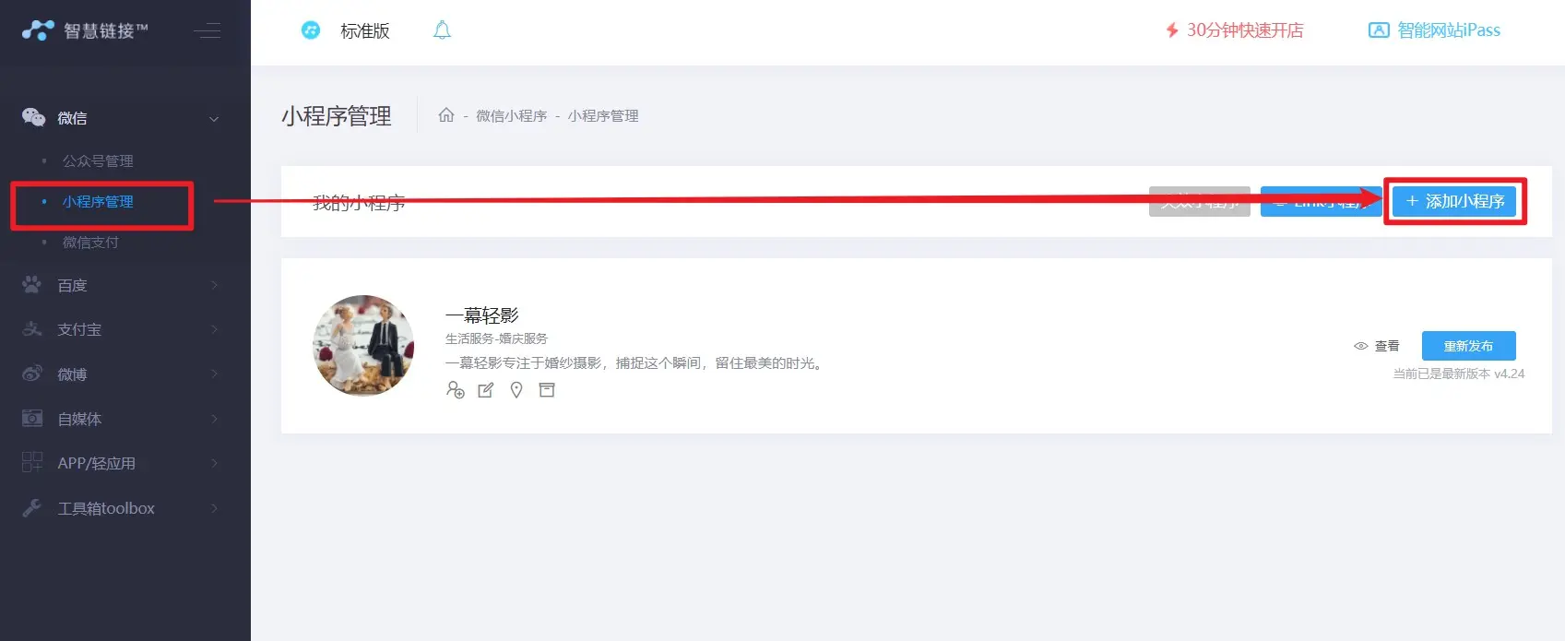Select 微信支付 in the sidebar
Screen dimensions: 1565x641
coord(90,243)
